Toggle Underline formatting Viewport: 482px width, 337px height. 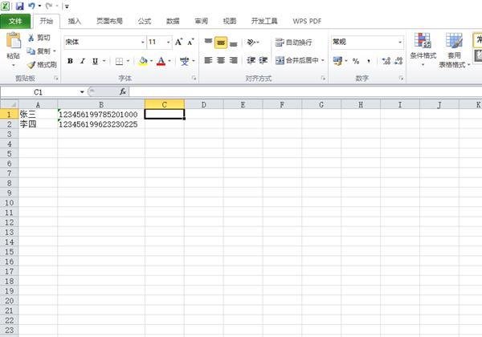coord(96,61)
